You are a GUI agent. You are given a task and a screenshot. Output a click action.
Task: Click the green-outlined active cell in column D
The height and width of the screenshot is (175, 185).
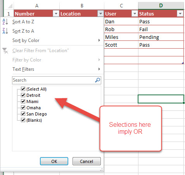pyautogui.click(x=161, y=99)
